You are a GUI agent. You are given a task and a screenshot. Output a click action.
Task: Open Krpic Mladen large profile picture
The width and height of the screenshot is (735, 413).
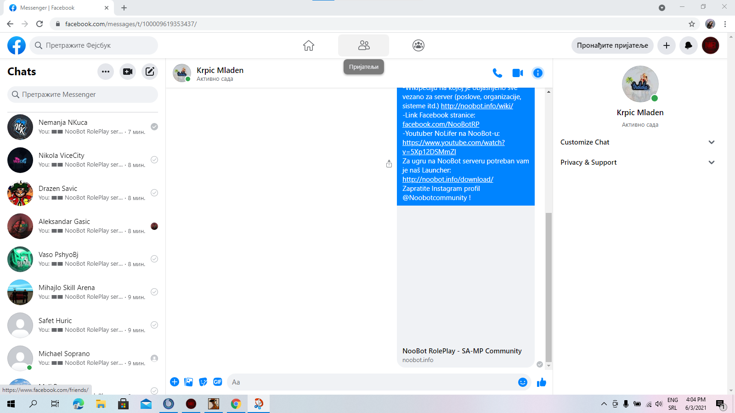tap(640, 84)
